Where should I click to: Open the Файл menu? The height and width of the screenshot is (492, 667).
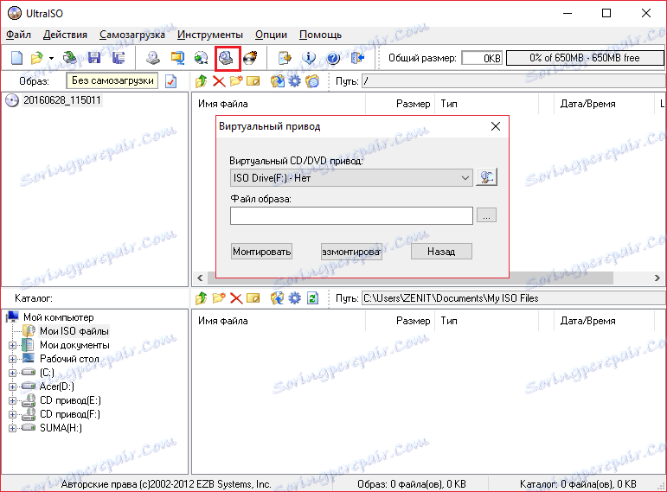coord(18,35)
